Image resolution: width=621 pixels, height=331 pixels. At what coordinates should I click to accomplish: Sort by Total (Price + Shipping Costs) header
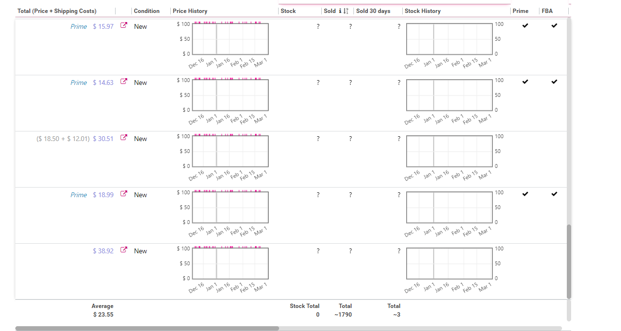(57, 11)
